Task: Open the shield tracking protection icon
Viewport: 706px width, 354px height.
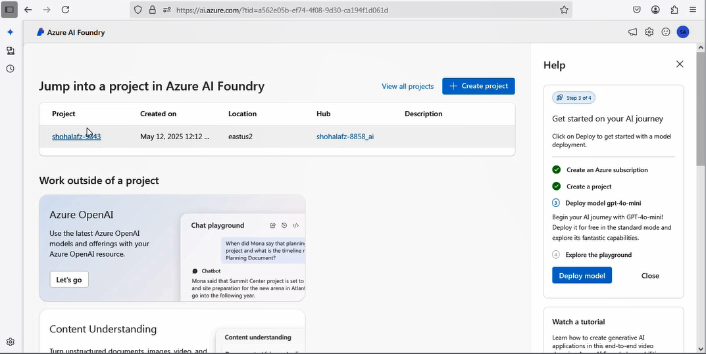Action: (138, 9)
